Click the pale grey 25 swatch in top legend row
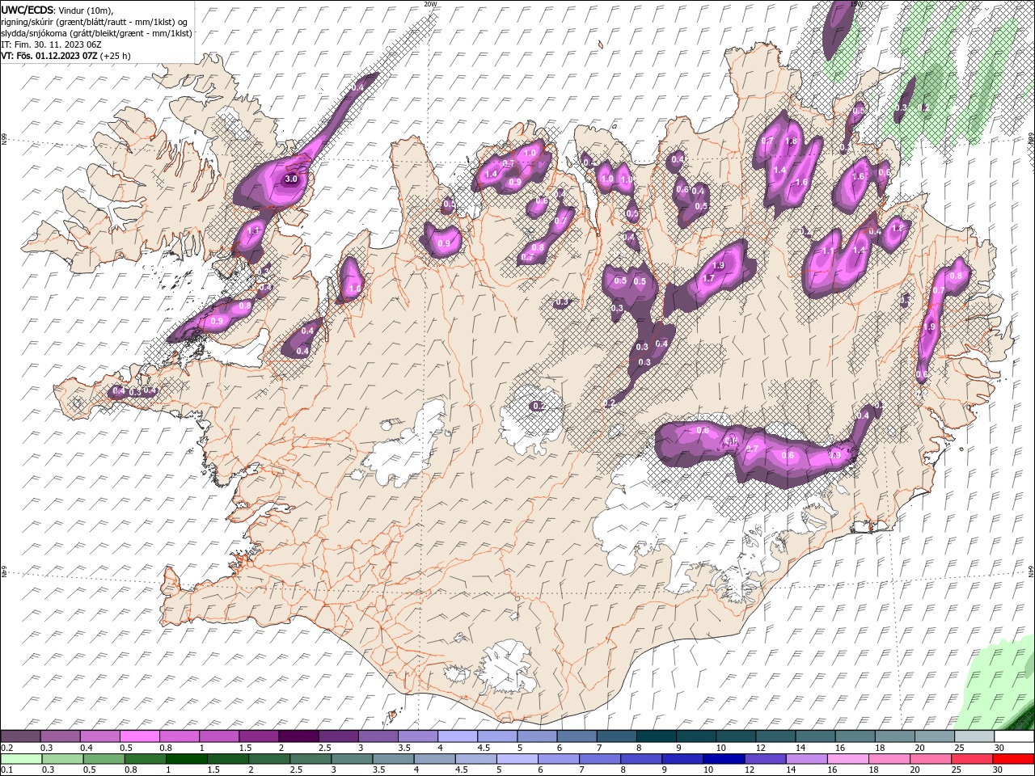 point(974,736)
